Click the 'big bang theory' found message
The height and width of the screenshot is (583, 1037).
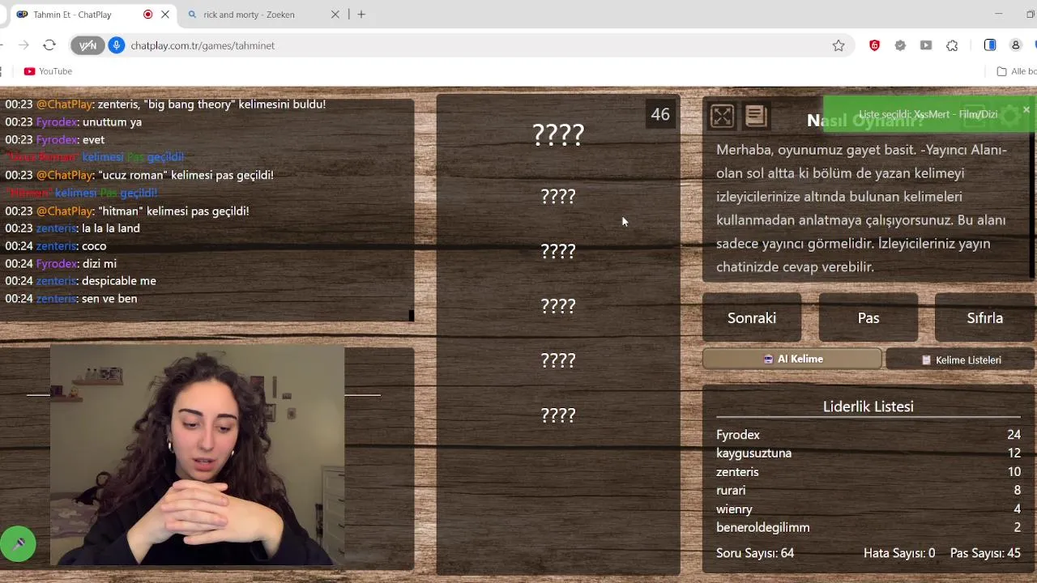click(x=165, y=104)
